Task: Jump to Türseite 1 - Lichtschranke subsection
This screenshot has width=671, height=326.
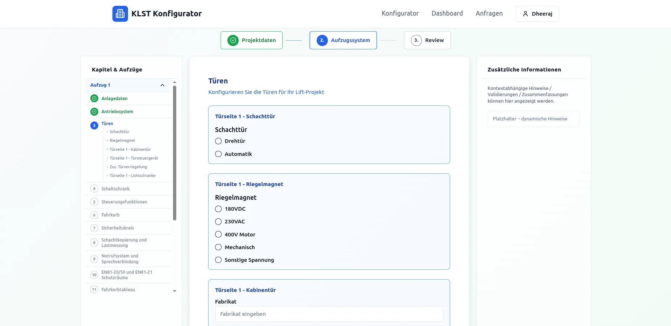Action: (x=132, y=176)
